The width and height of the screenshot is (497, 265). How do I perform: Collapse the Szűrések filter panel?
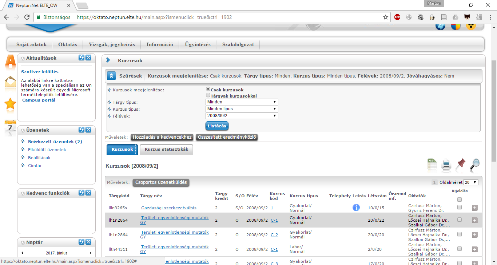click(111, 76)
